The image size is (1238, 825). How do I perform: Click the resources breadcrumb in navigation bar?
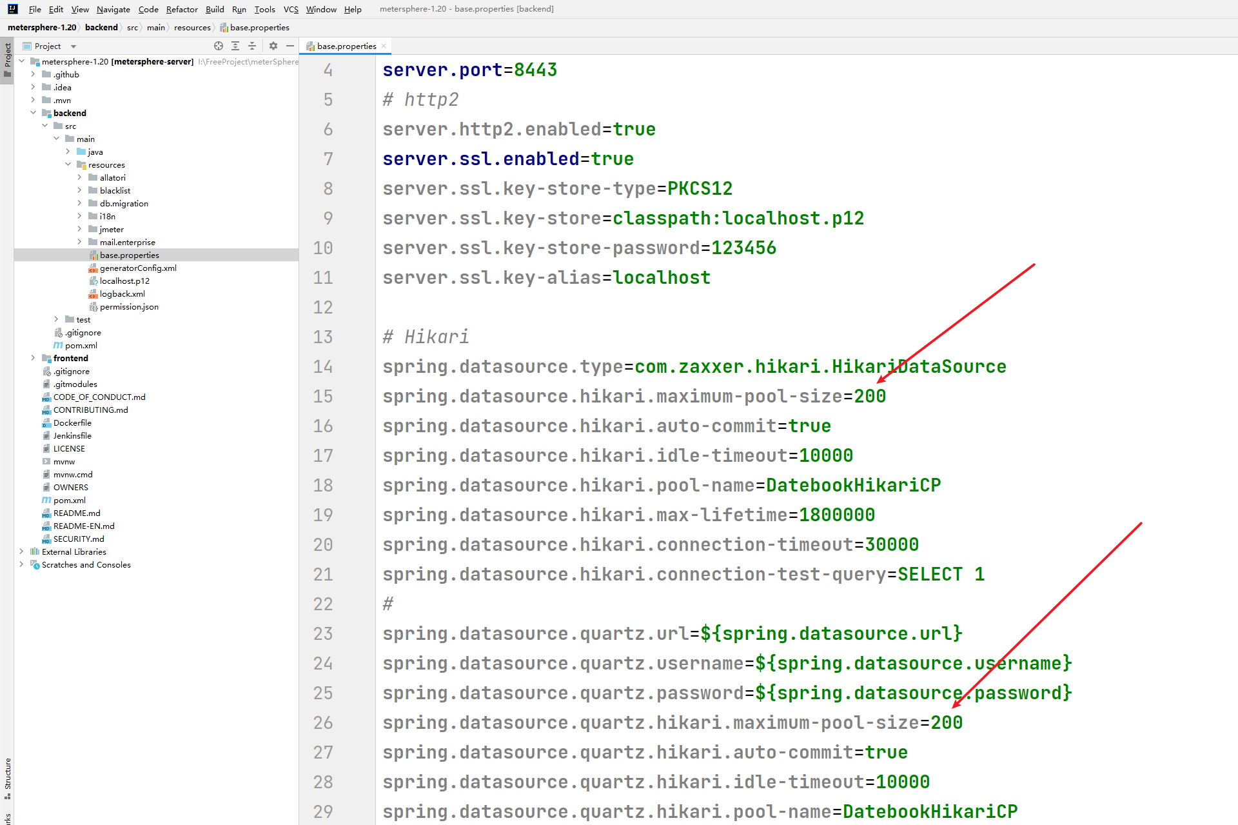[x=192, y=27]
